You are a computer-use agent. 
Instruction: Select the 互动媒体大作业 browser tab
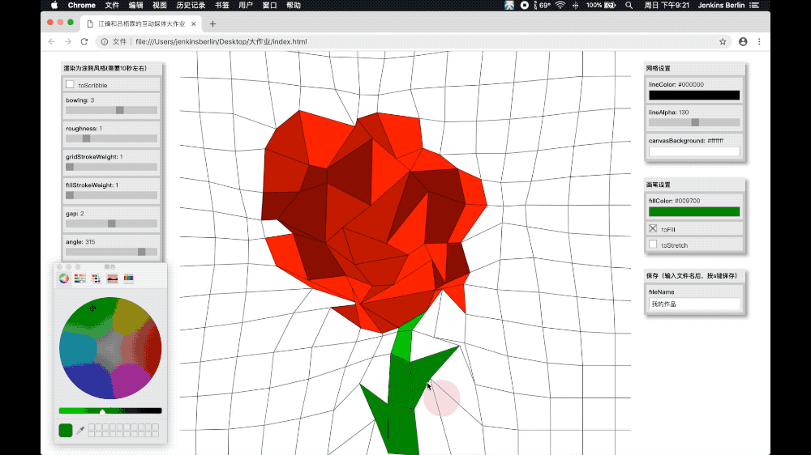pos(141,23)
